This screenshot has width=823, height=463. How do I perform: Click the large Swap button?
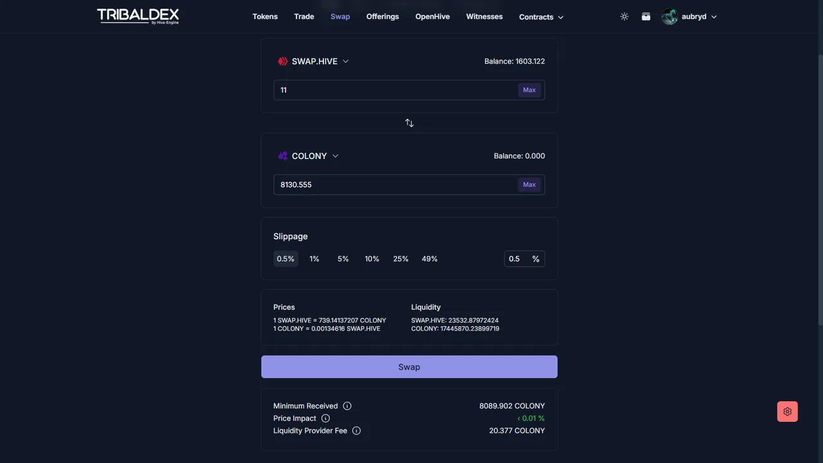tap(409, 367)
